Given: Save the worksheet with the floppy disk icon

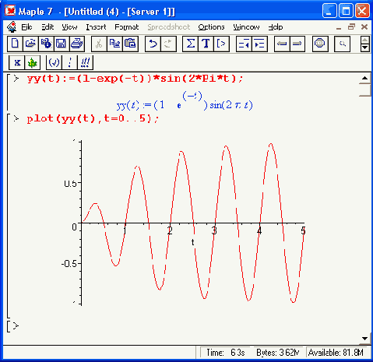Looking at the screenshot, I should [62, 44].
